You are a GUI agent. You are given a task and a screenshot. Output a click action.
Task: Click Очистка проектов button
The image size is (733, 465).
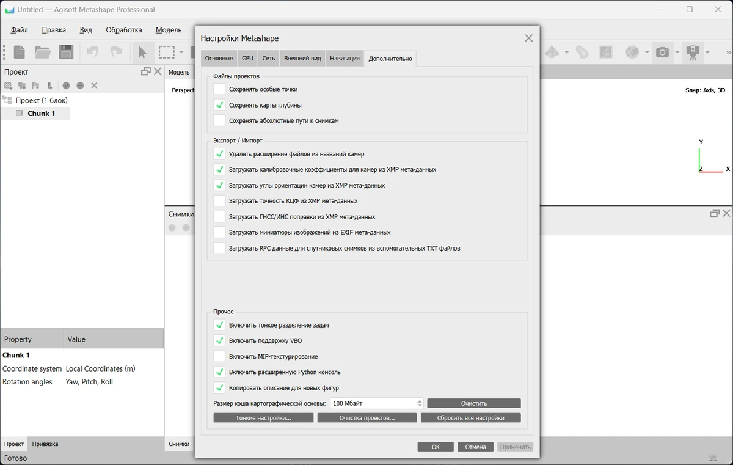click(367, 418)
